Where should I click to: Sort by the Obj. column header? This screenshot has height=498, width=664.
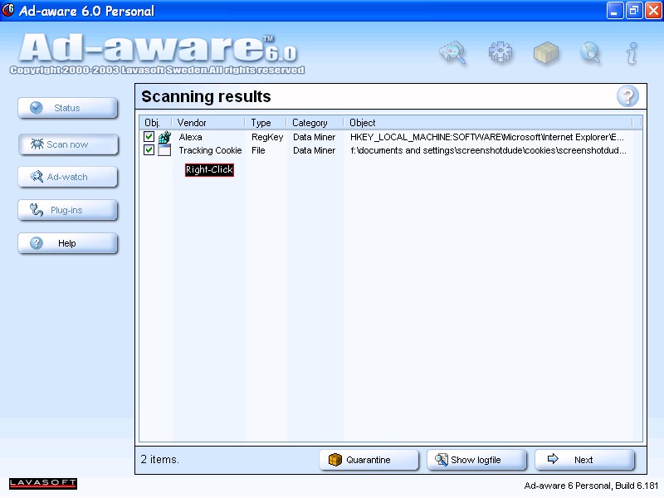click(x=155, y=123)
